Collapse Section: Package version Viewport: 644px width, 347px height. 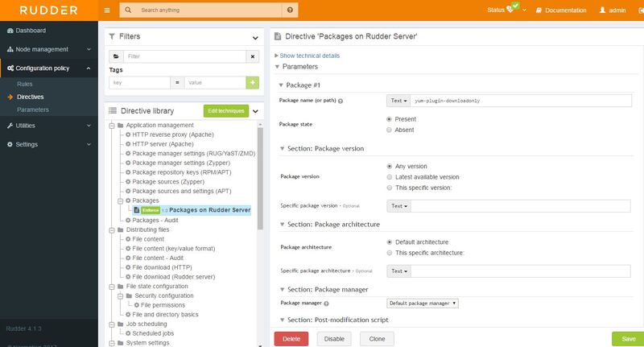(282, 149)
